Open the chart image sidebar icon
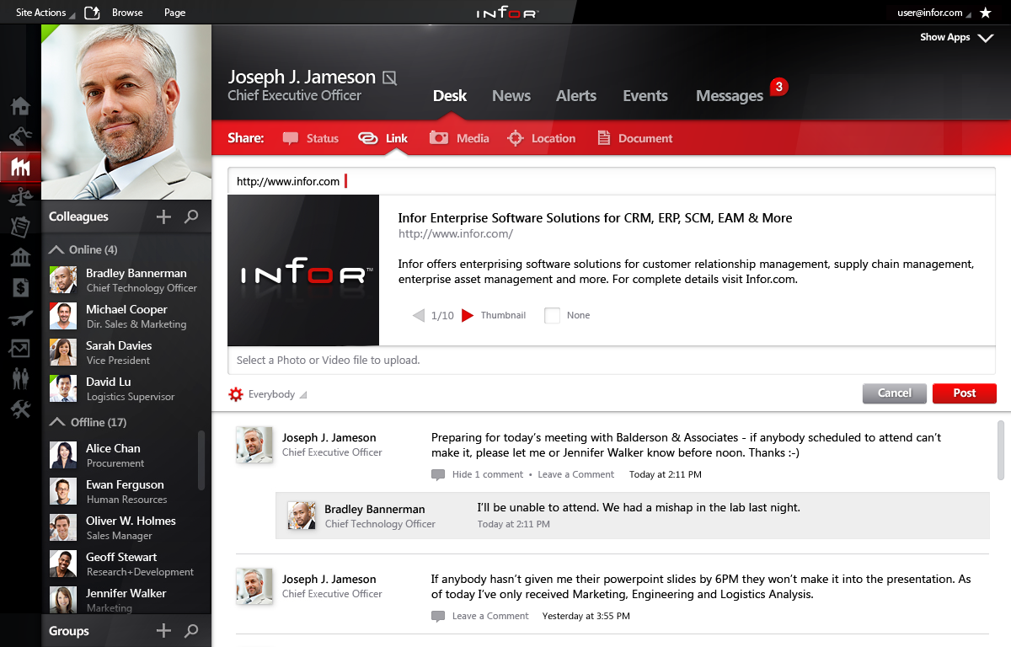1011x647 pixels. tap(20, 348)
